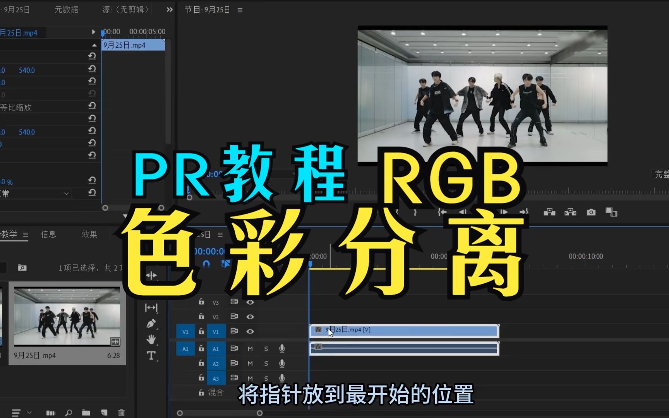
Task: Expand hidden panel tabs via the >> chevron
Action: [x=169, y=10]
